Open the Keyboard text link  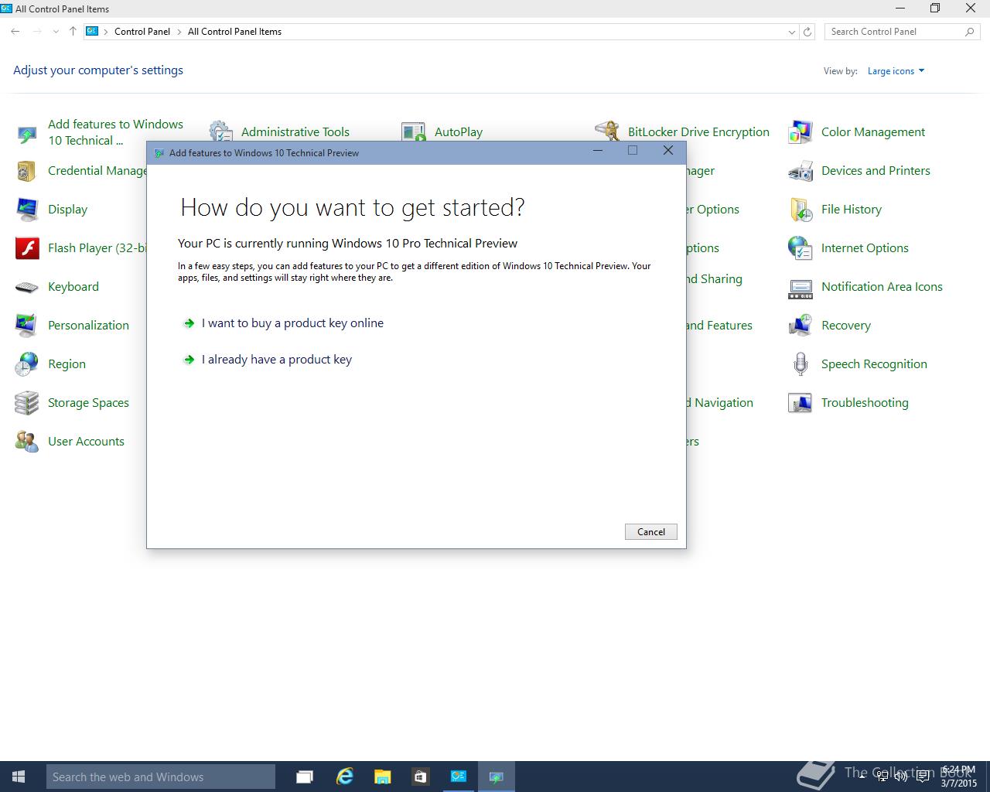pyautogui.click(x=73, y=287)
